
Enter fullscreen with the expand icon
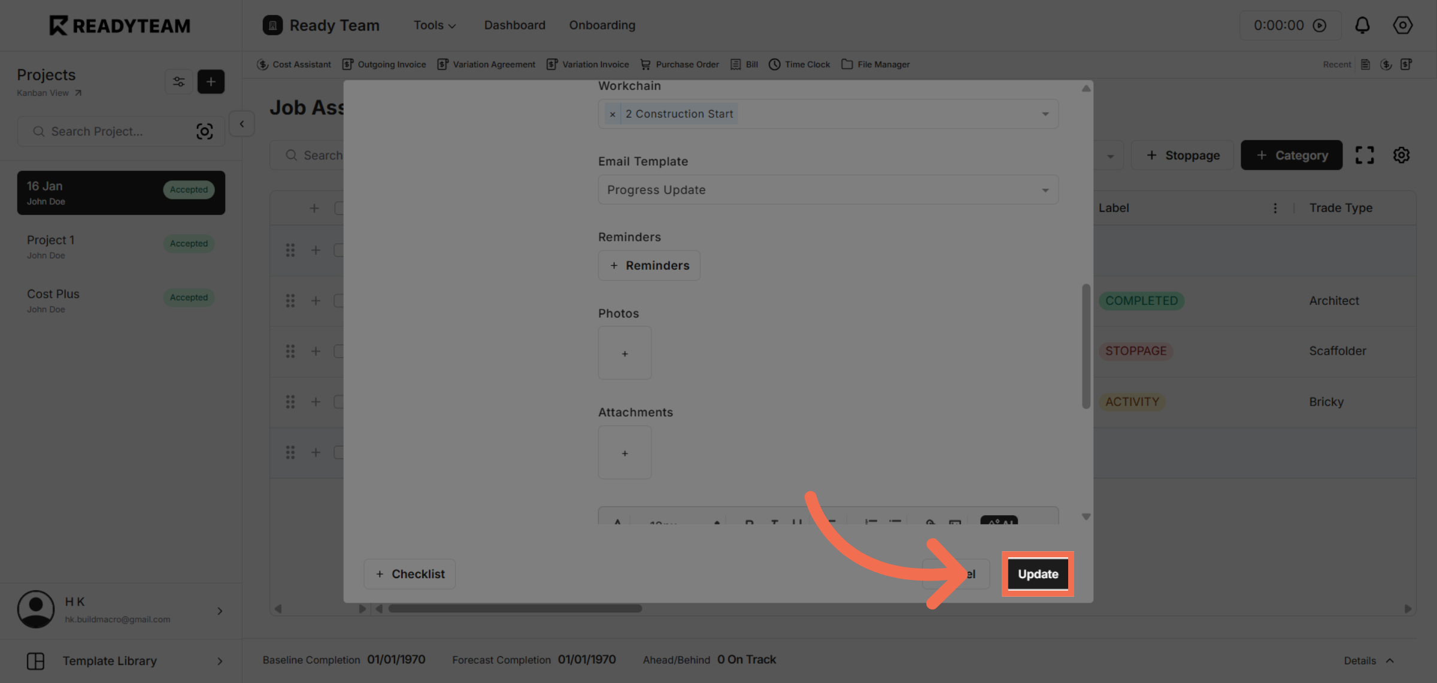point(1365,155)
